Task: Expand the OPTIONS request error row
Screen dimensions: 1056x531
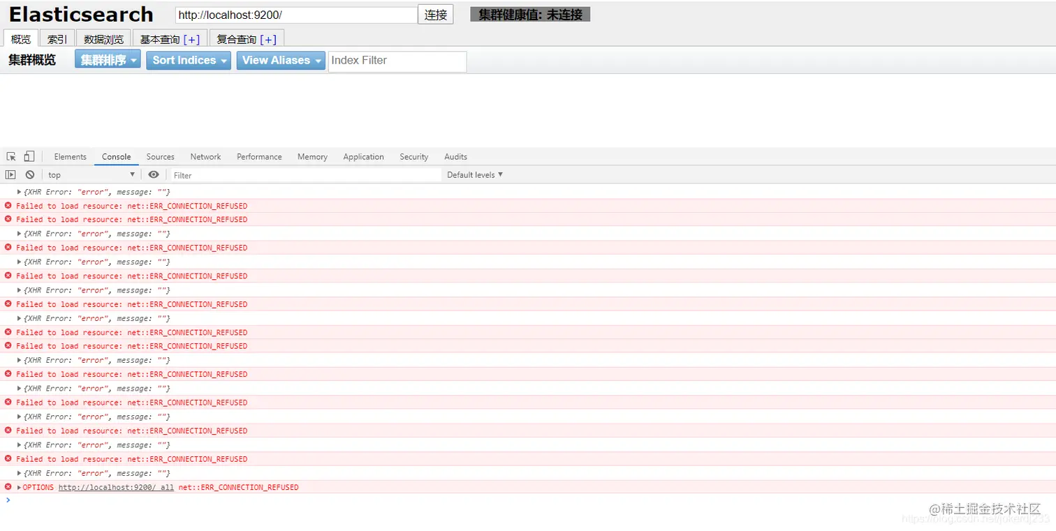Action: (20, 487)
